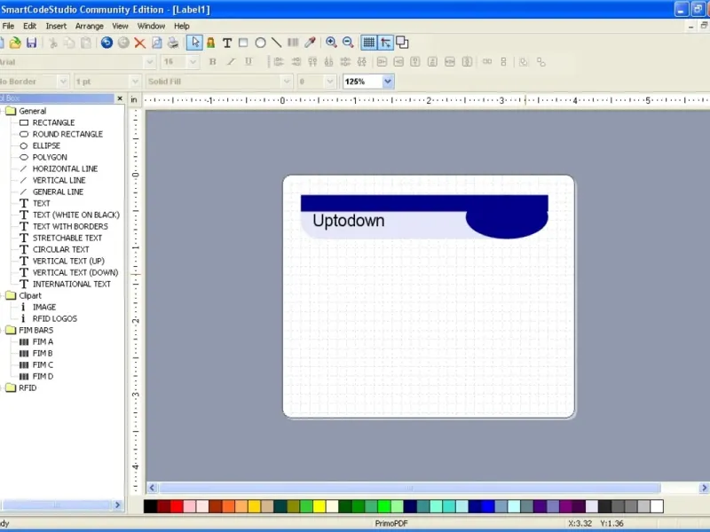
Task: Open the View menu
Action: 120,26
